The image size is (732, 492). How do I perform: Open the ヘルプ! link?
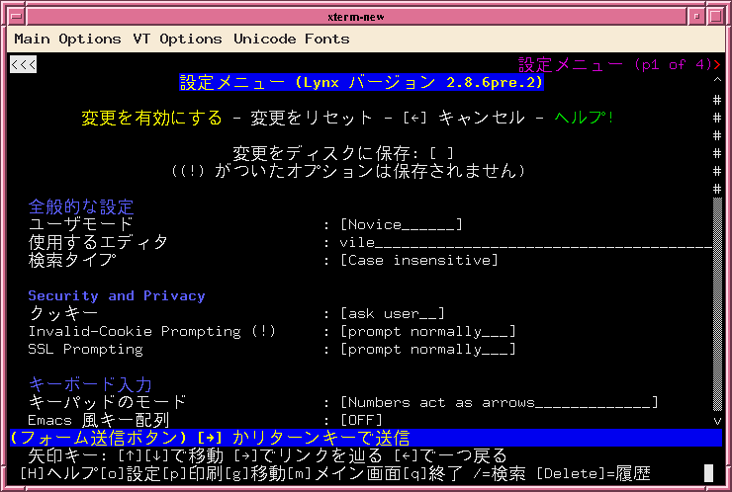pos(584,118)
